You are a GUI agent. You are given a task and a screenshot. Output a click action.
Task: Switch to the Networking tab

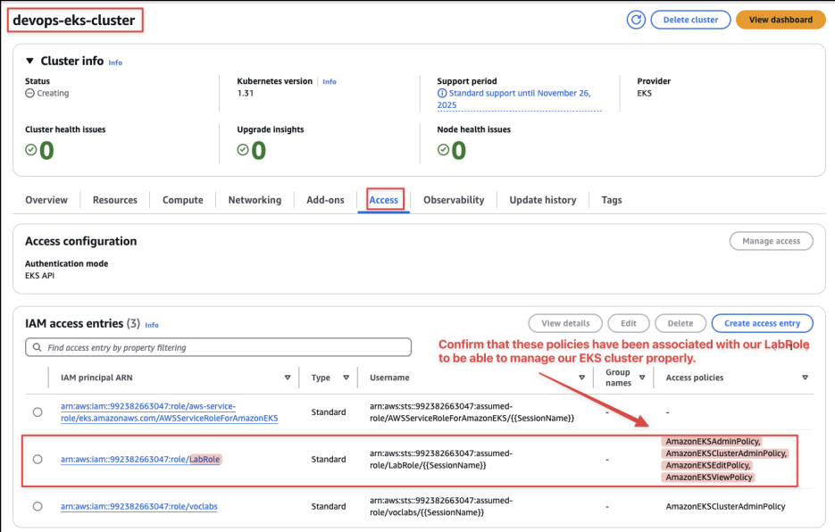tap(255, 200)
